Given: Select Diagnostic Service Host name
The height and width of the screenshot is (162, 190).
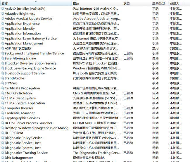Looking at the screenshot, I should point(23,143).
